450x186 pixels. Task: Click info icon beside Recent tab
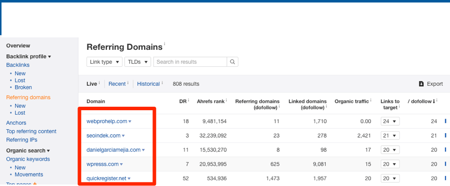pyautogui.click(x=127, y=83)
